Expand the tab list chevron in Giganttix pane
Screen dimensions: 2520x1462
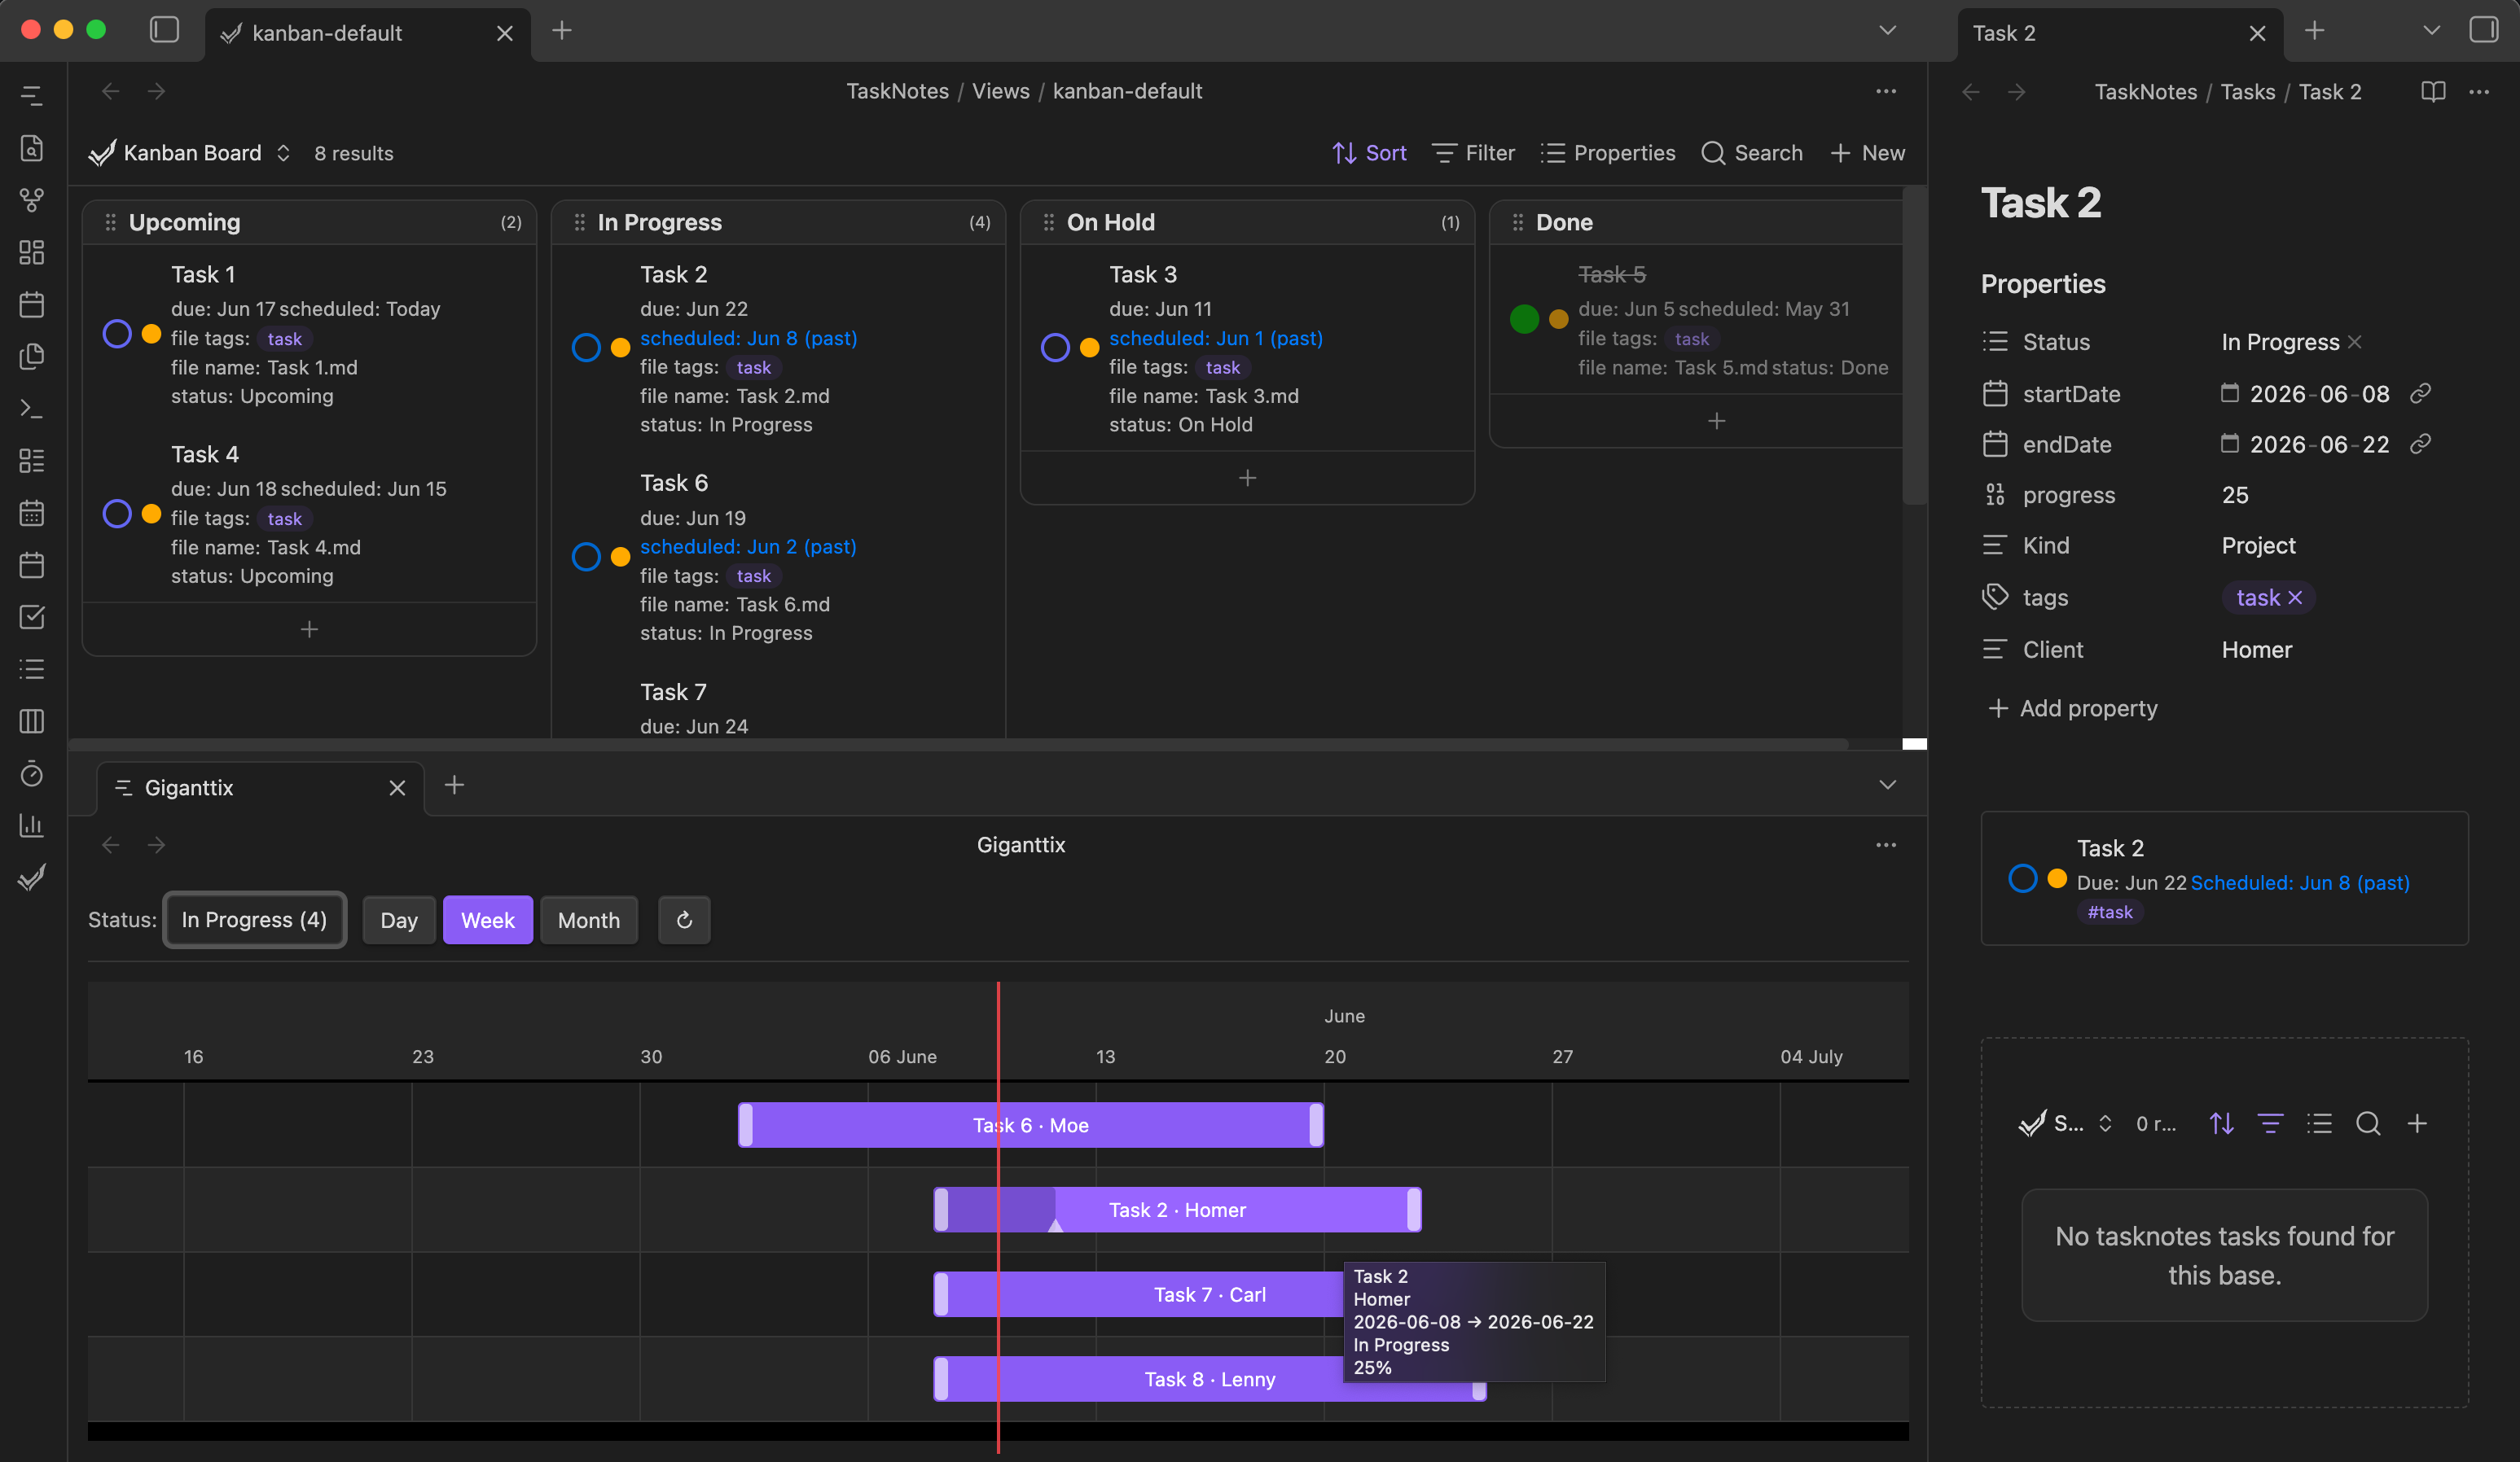pyautogui.click(x=1887, y=785)
